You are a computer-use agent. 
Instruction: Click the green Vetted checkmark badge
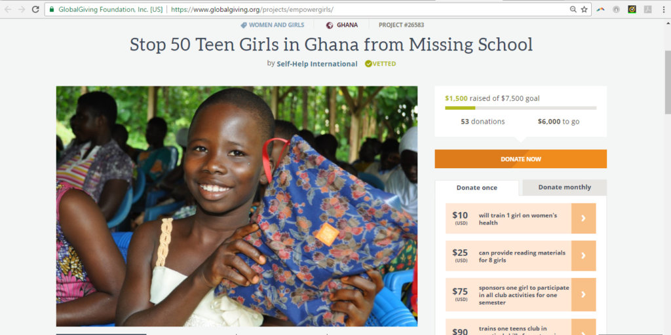coord(368,63)
